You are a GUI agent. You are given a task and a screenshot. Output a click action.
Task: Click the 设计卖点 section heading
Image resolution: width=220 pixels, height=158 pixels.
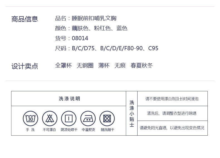pos(25,66)
